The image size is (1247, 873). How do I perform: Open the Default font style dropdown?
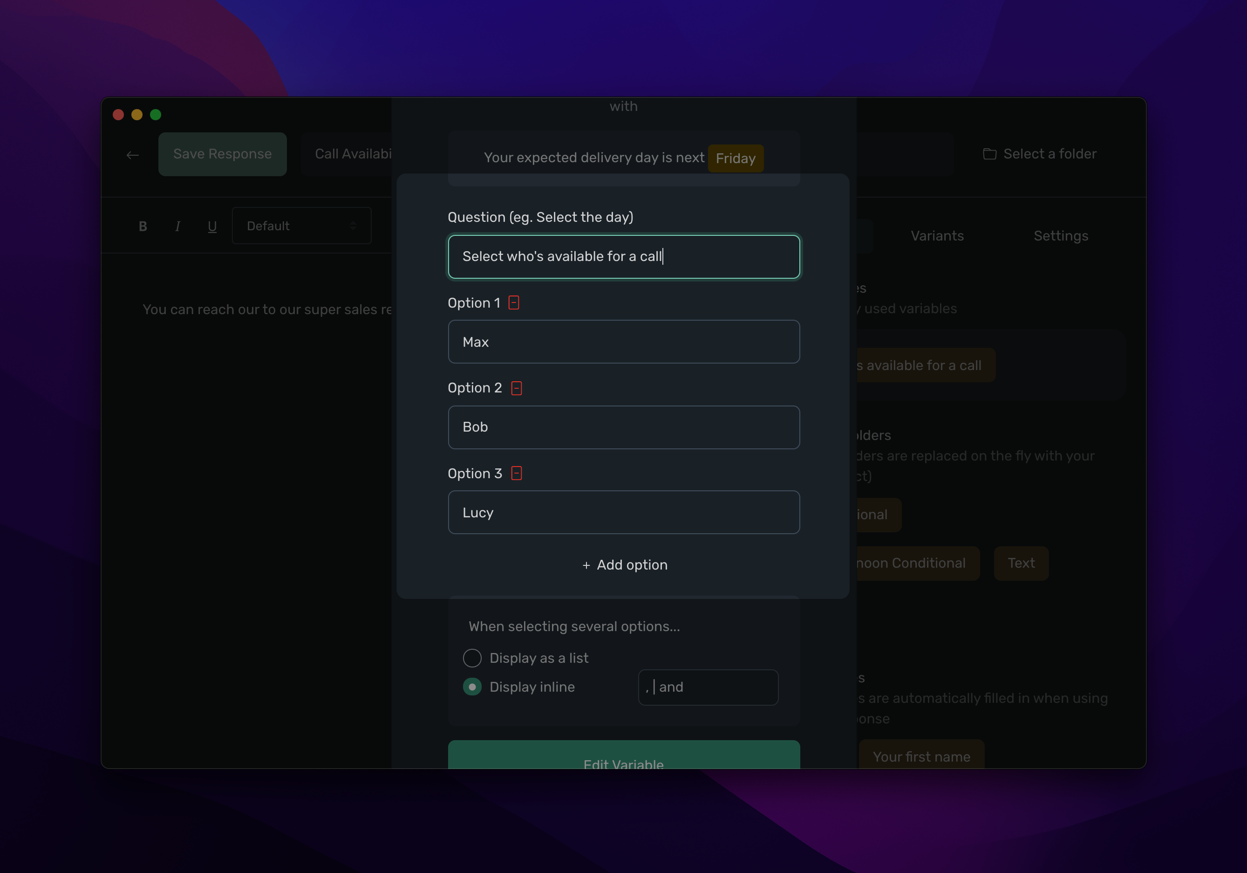[301, 226]
